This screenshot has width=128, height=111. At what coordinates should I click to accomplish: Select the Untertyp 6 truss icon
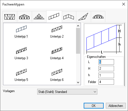click(57, 72)
